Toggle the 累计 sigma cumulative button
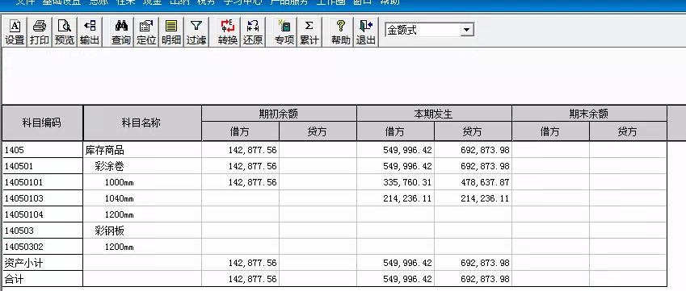Image resolution: width=686 pixels, height=291 pixels. pos(309,32)
